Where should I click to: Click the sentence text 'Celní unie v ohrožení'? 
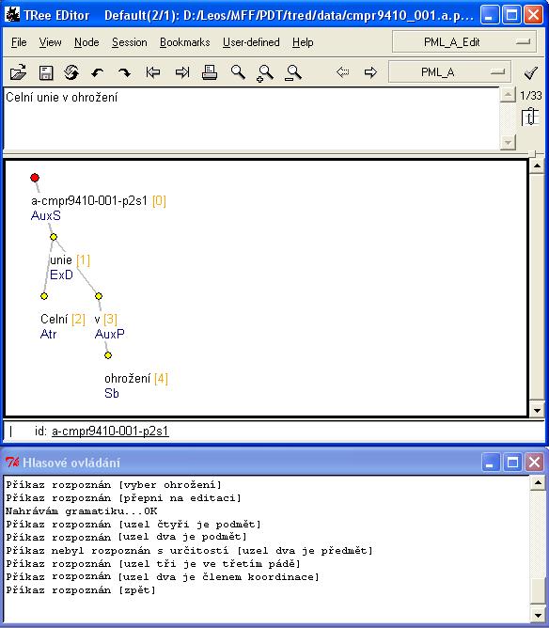[61, 98]
